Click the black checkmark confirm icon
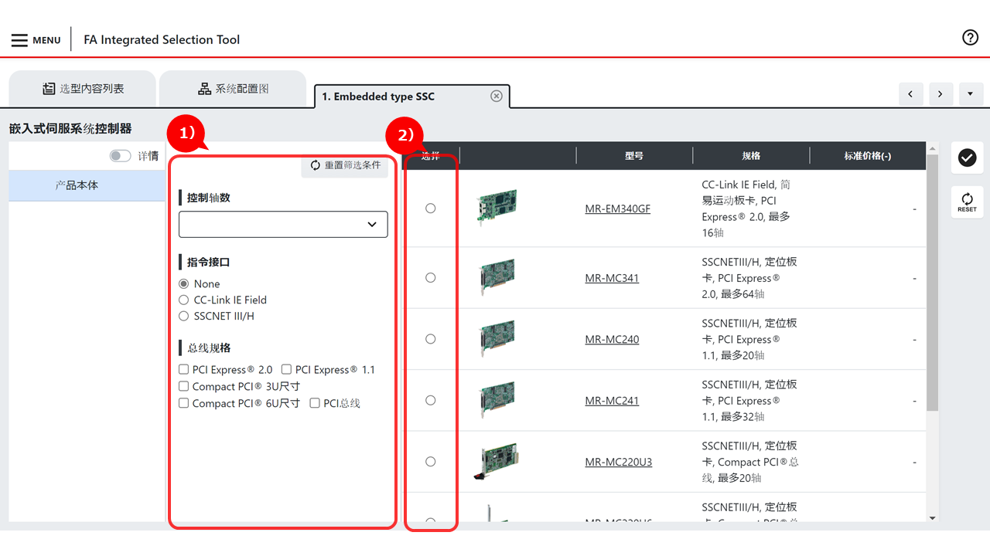The width and height of the screenshot is (990, 556). (967, 158)
